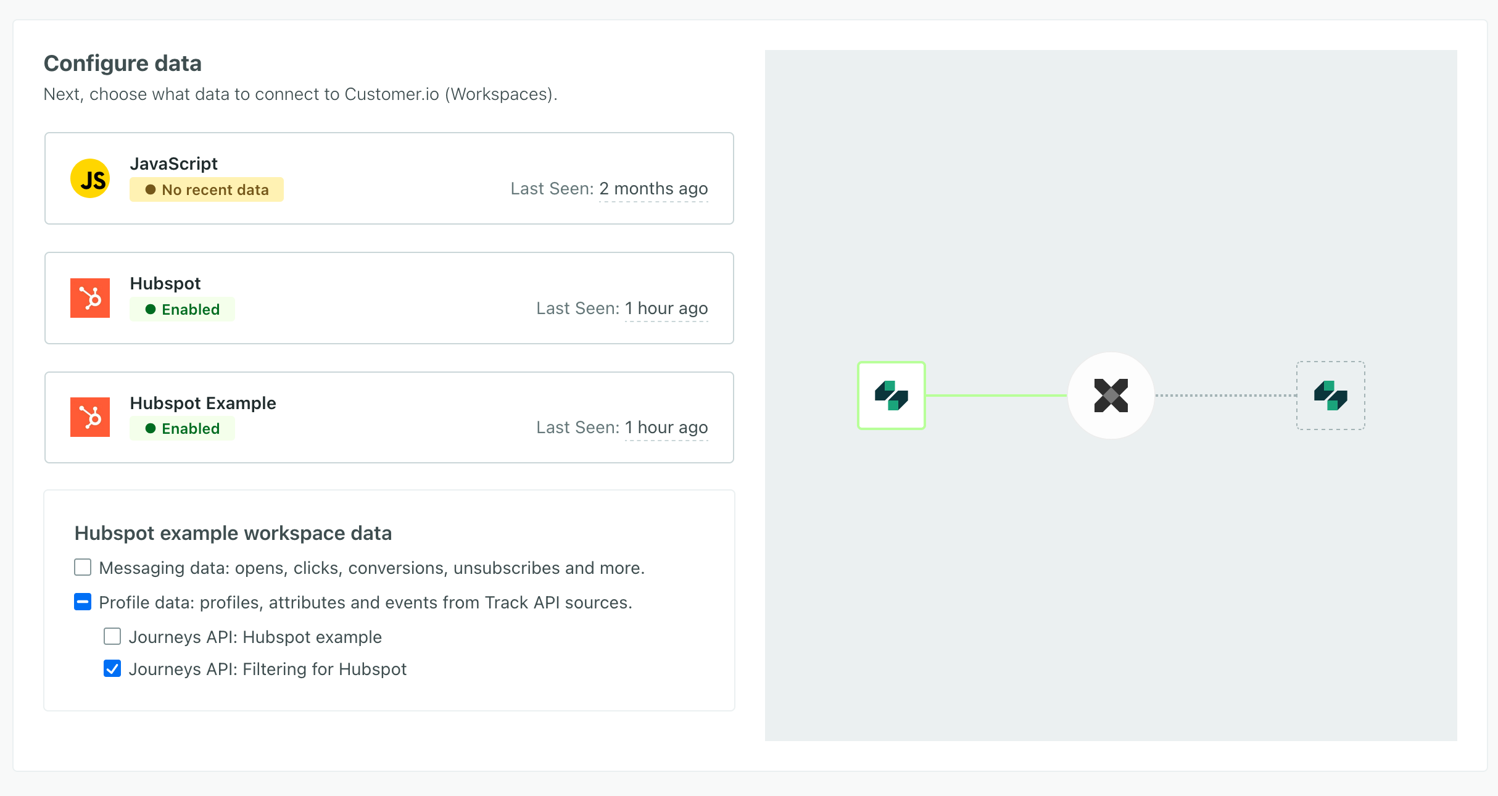The height and width of the screenshot is (796, 1498).
Task: Click the green-bordered source node in the diagram
Action: (x=892, y=396)
